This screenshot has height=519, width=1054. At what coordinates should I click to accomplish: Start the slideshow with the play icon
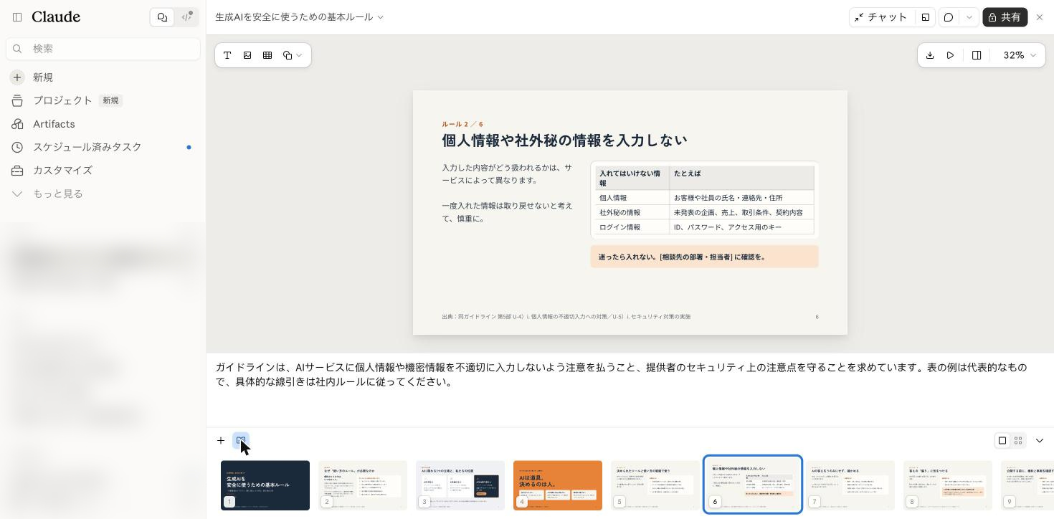(950, 55)
